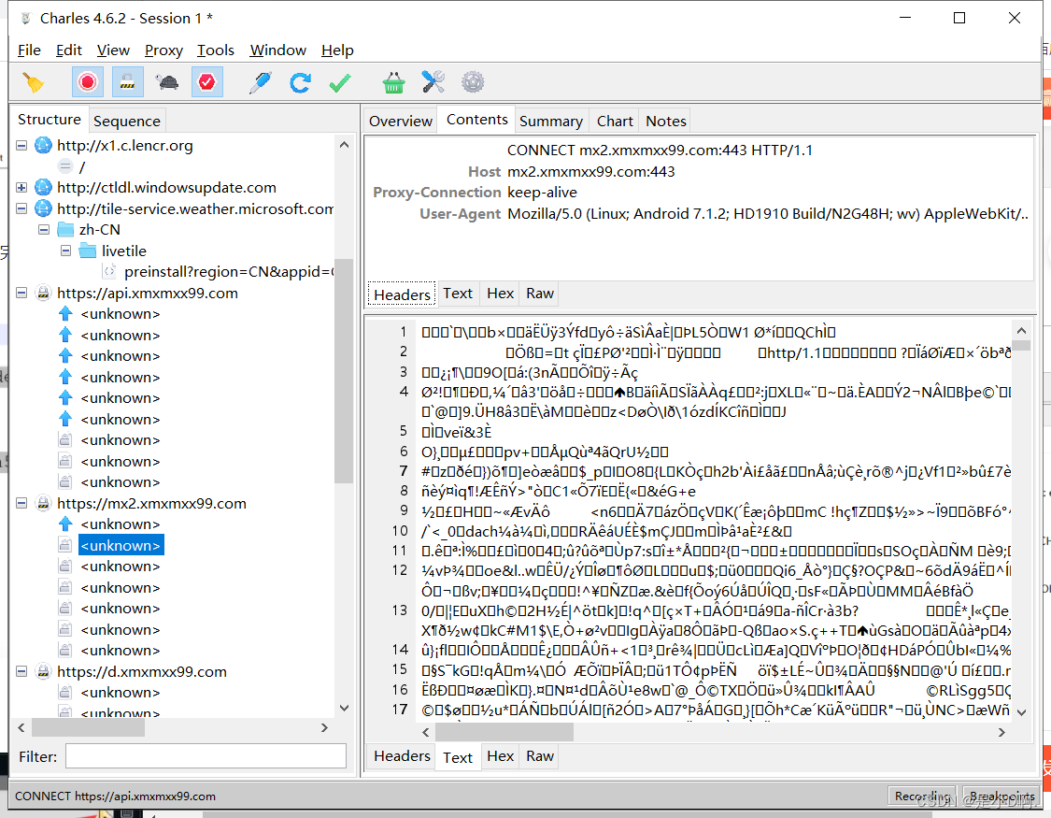
Task: Click tree vertical scrollbar down arrow
Action: 344,708
